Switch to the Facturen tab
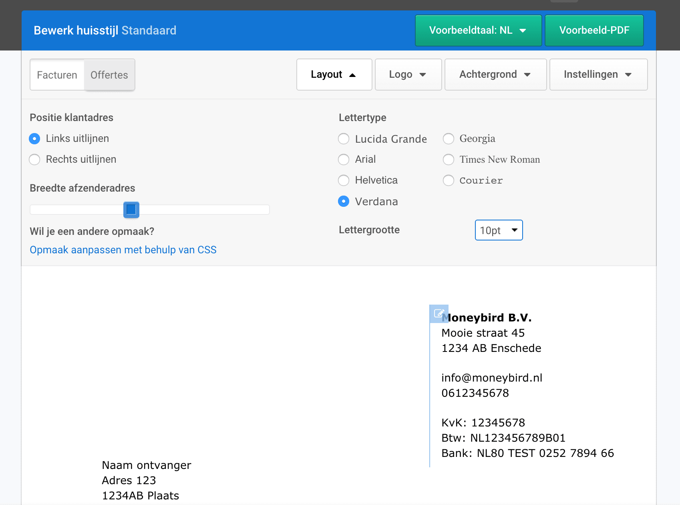 click(57, 75)
